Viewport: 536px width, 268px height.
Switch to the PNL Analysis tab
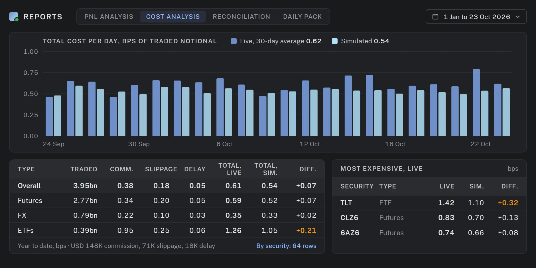[x=109, y=17]
